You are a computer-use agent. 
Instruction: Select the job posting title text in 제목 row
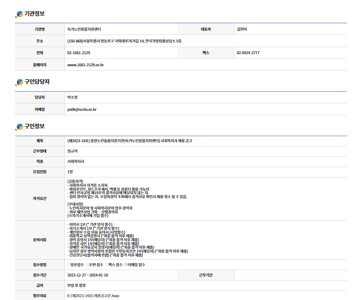[x=130, y=141]
